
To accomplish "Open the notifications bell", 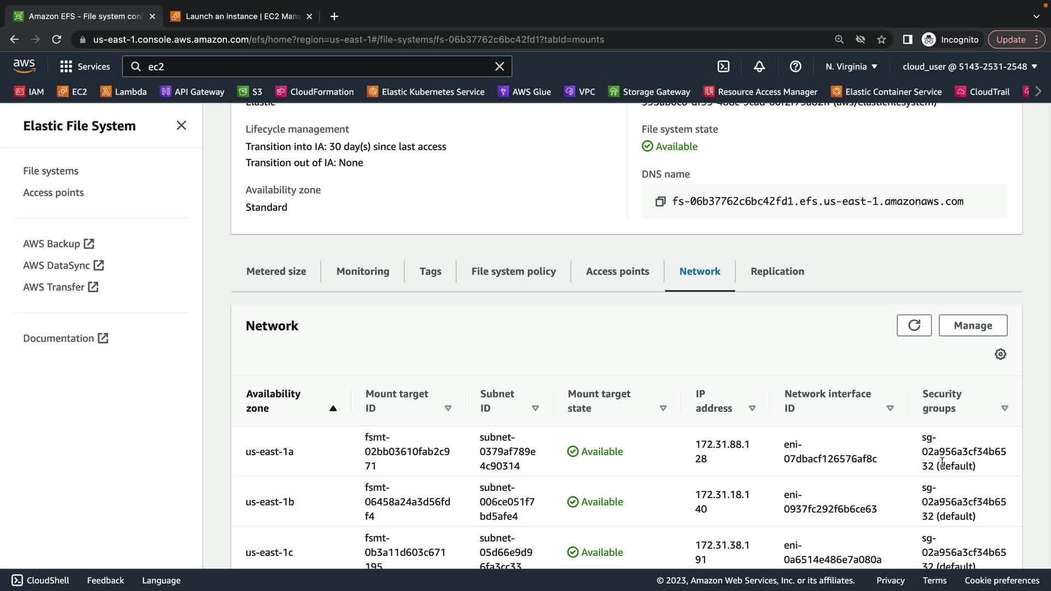I will (x=759, y=66).
